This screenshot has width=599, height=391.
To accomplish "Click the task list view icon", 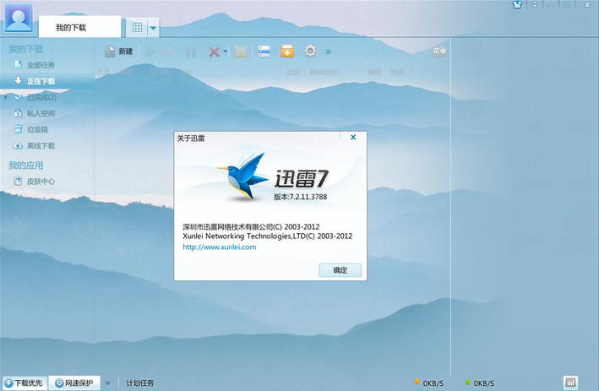I will click(264, 52).
